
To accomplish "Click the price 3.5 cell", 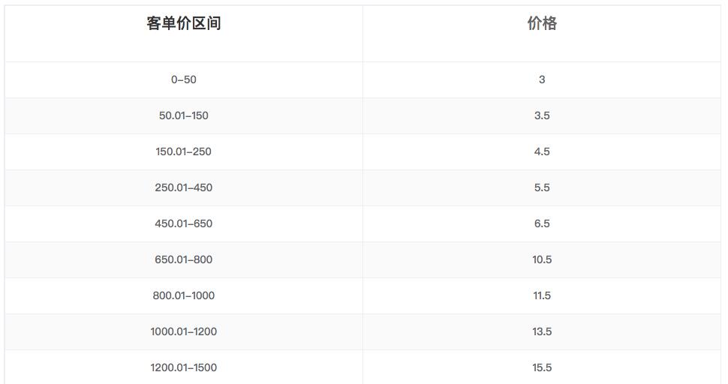I will point(542,115).
